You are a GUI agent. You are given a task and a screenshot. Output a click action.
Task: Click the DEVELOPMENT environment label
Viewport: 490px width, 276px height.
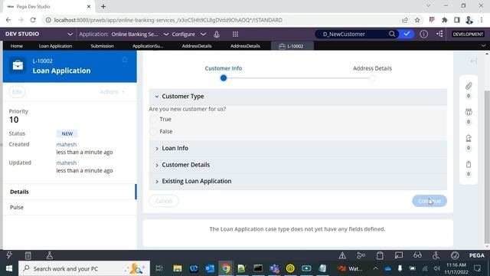pos(468,34)
